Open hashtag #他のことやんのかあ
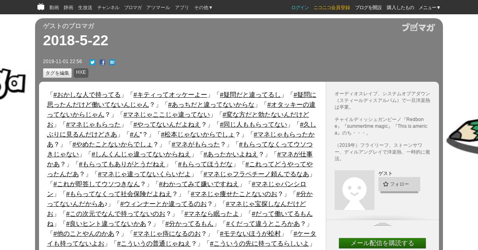The image size is (478, 250). point(84,233)
